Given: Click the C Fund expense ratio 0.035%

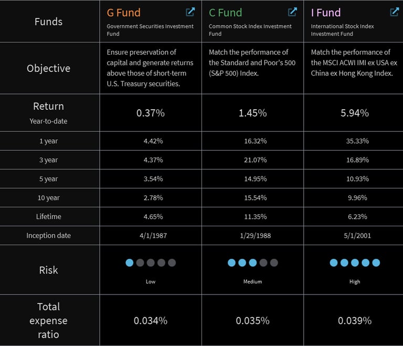Looking at the screenshot, I should [x=252, y=321].
